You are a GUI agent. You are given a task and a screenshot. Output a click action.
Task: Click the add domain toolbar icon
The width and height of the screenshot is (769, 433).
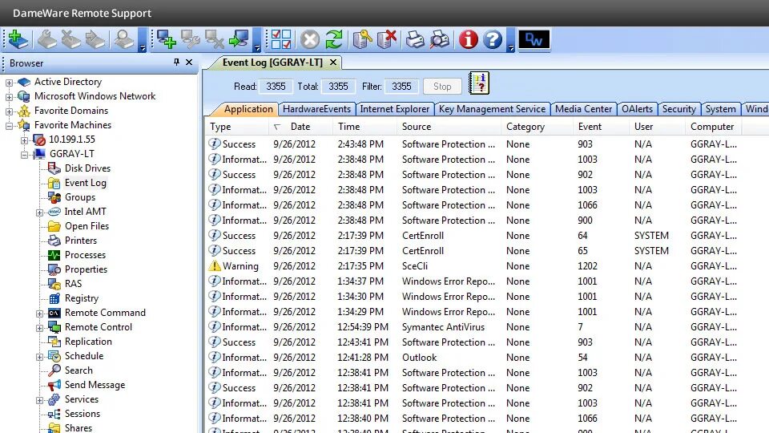point(18,39)
